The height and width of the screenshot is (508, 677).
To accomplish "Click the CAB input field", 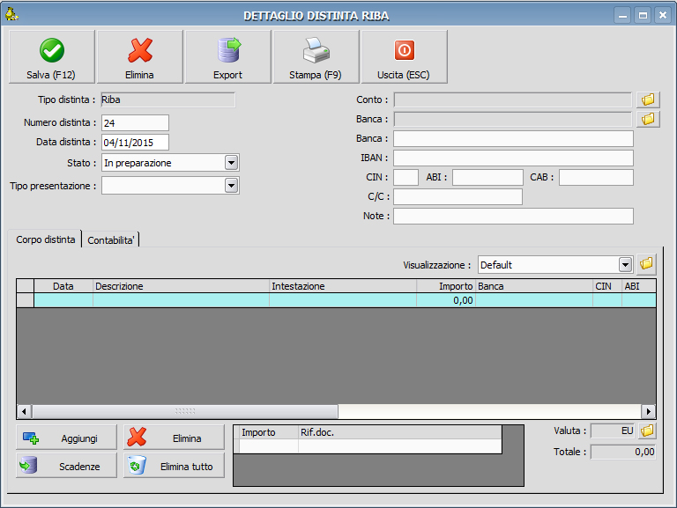I will click(596, 177).
